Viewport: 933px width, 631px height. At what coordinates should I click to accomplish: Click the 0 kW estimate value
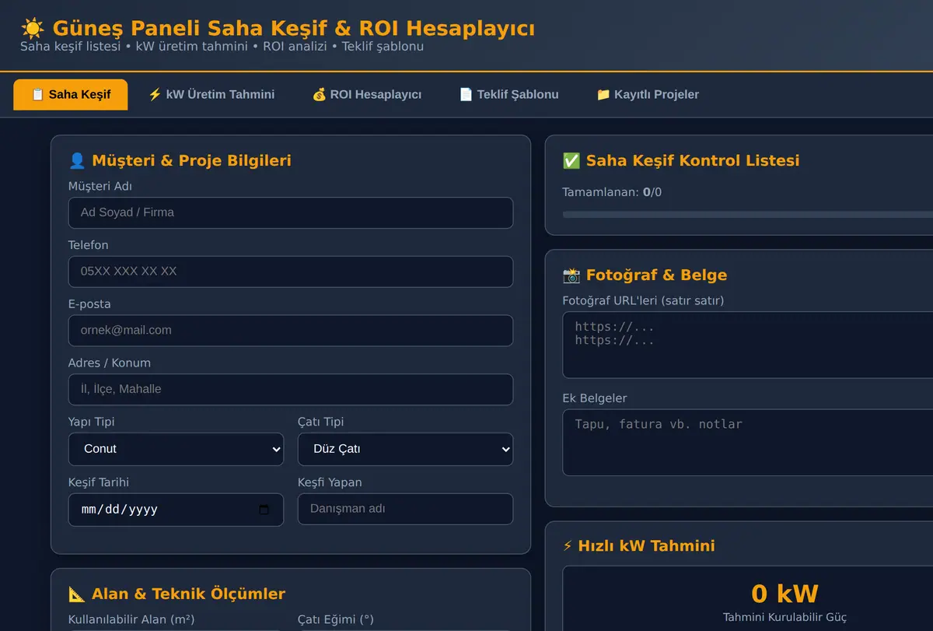point(784,594)
